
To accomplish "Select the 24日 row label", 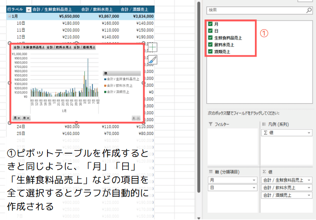I will point(21,126).
